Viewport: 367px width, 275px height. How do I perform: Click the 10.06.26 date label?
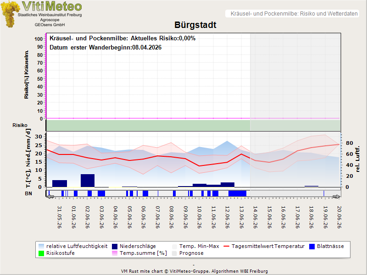pos(199,217)
